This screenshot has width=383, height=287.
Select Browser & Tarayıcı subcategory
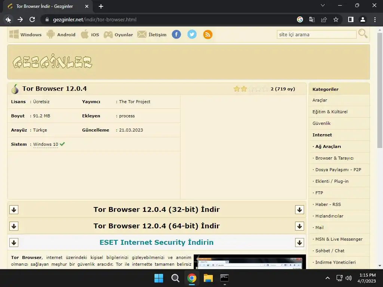click(334, 158)
